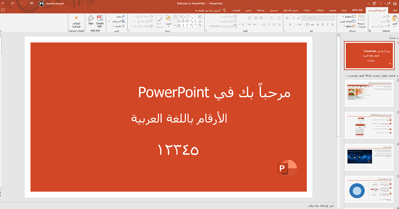Open the Change Case (Aa) dropdown
This screenshot has width=399, height=209.
pyautogui.click(x=299, y=25)
